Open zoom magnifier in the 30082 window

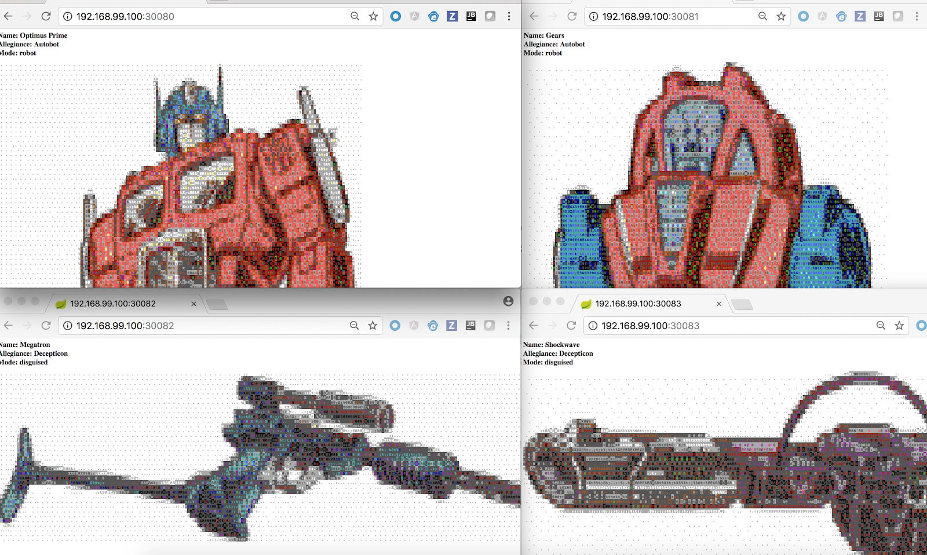point(355,326)
